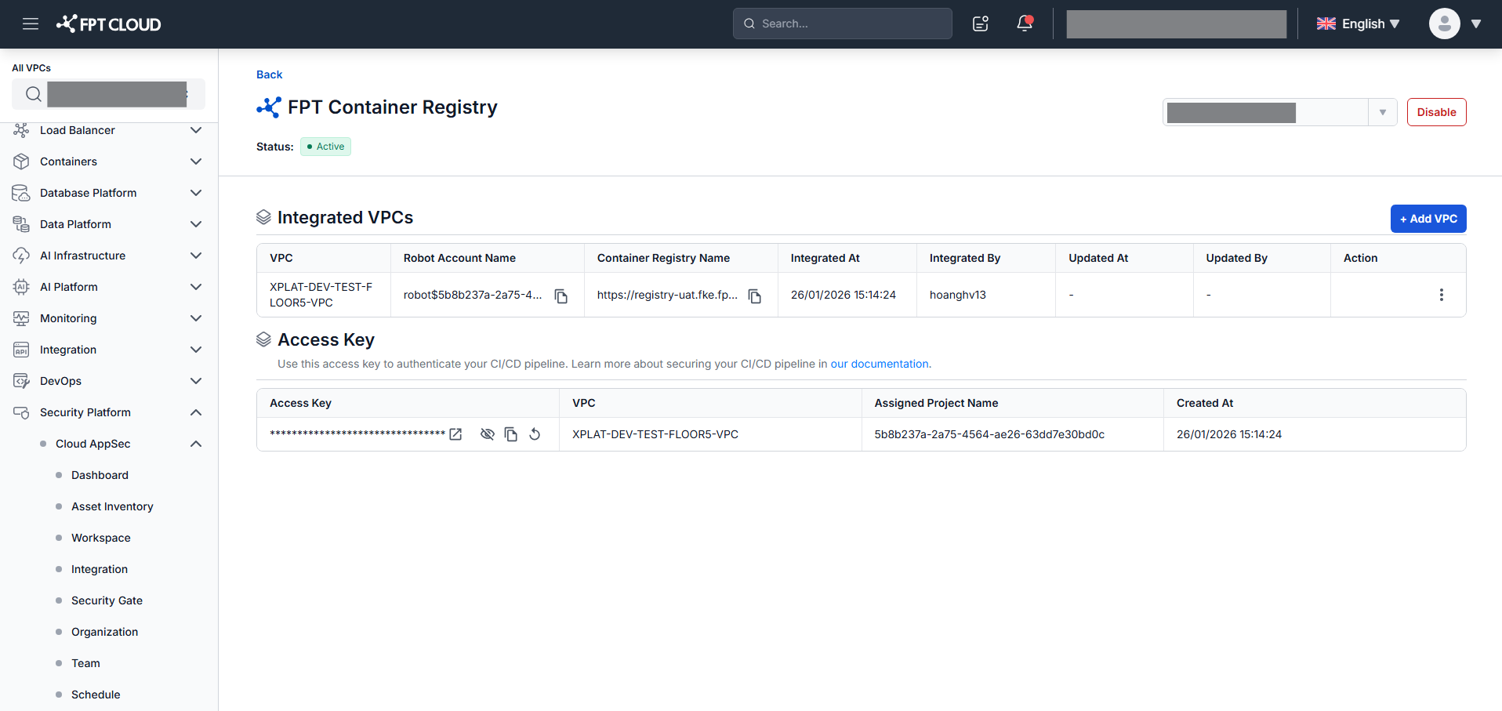Expand the Load Balancer menu chevron

point(196,130)
